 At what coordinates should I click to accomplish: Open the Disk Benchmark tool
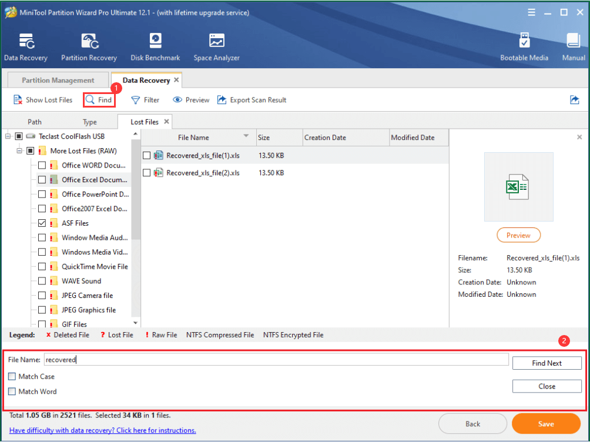coord(155,41)
